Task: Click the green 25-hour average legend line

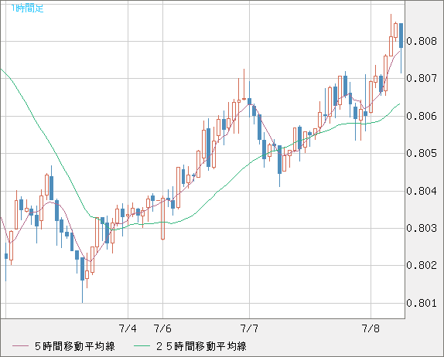Action: point(142,346)
